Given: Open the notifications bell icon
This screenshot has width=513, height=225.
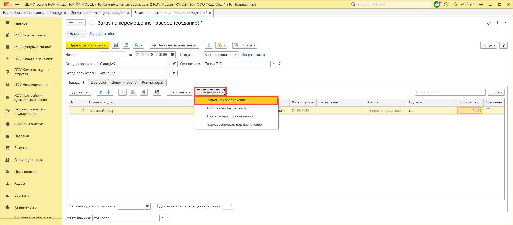Looking at the screenshot, I should (x=437, y=4).
